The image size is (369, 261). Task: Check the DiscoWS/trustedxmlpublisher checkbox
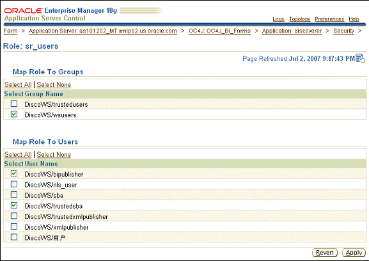tap(14, 216)
